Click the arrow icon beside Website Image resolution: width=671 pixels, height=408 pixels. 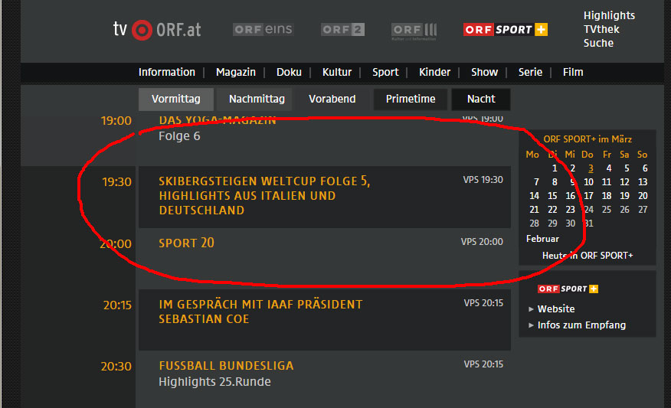(x=531, y=309)
